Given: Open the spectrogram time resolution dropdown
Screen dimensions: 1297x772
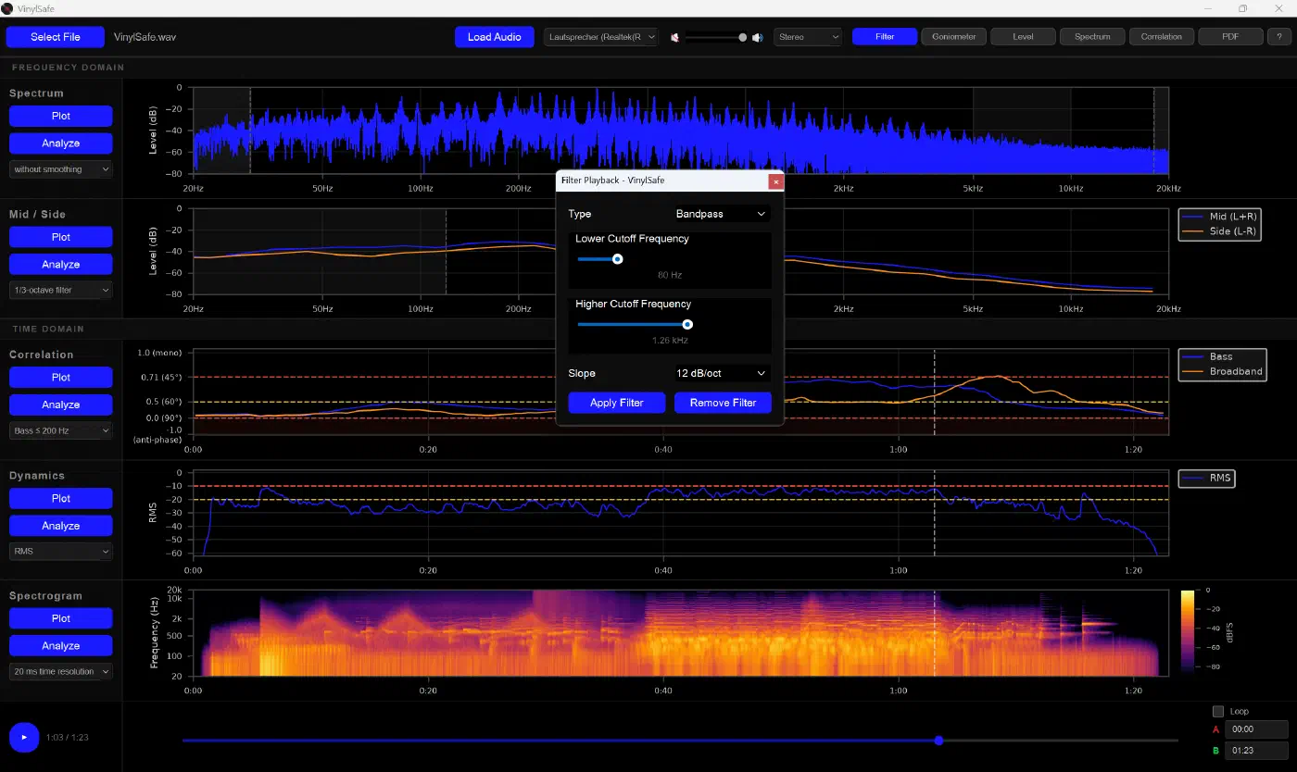Looking at the screenshot, I should click(61, 671).
